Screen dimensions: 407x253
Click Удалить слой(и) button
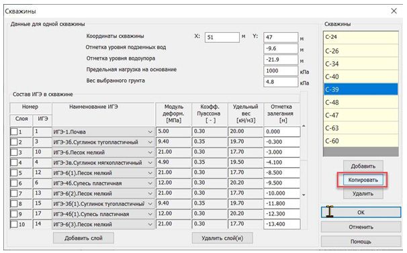coord(222,238)
